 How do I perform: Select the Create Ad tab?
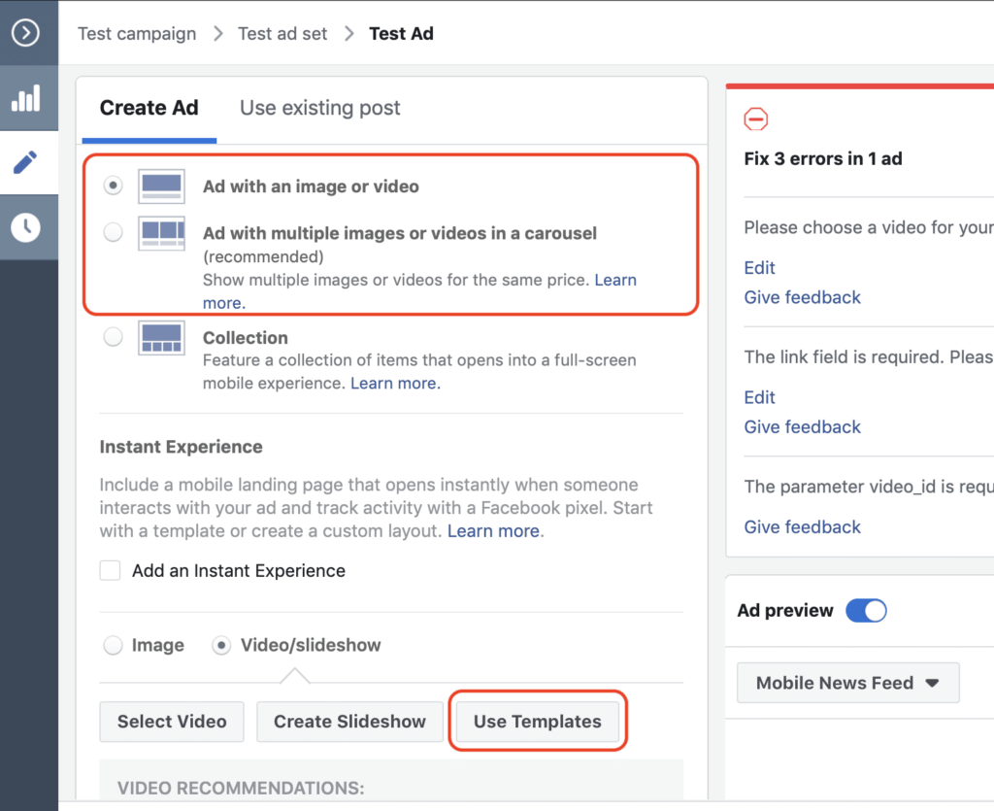tap(149, 108)
